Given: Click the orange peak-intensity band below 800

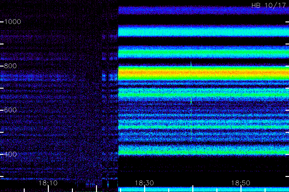Looking at the screenshot, I should [204, 73].
